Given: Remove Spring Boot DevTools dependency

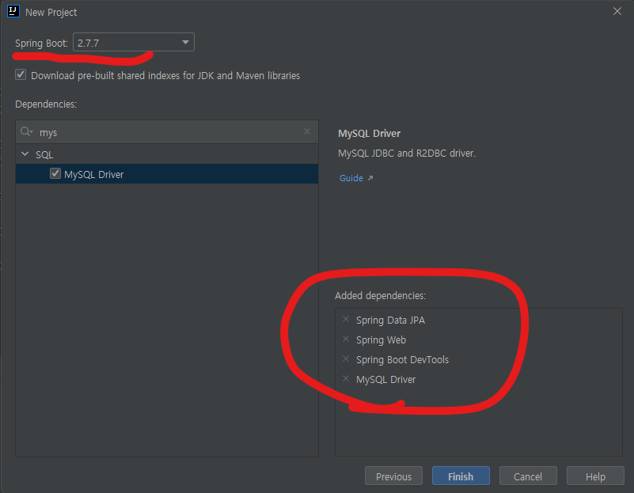Looking at the screenshot, I should tap(346, 358).
